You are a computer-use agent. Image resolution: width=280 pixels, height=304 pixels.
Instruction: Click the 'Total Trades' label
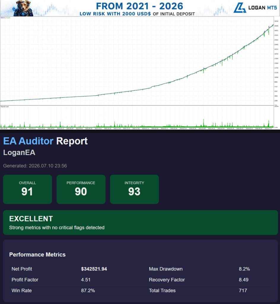coord(162,290)
